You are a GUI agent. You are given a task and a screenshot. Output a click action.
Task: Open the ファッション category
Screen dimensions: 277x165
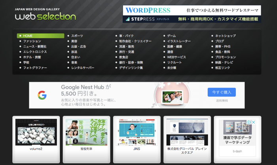tap(32, 41)
